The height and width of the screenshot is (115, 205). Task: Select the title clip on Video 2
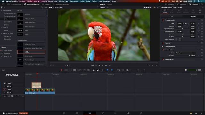pyautogui.click(x=37, y=85)
